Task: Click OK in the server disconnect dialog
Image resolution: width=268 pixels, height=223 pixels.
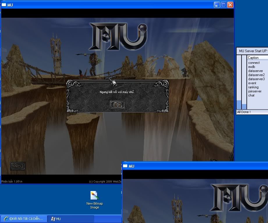Action: point(118,105)
